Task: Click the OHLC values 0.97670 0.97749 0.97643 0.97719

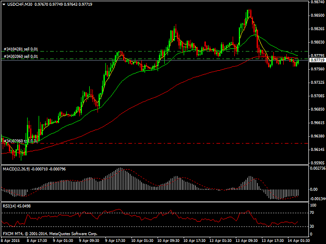Action: (63, 4)
